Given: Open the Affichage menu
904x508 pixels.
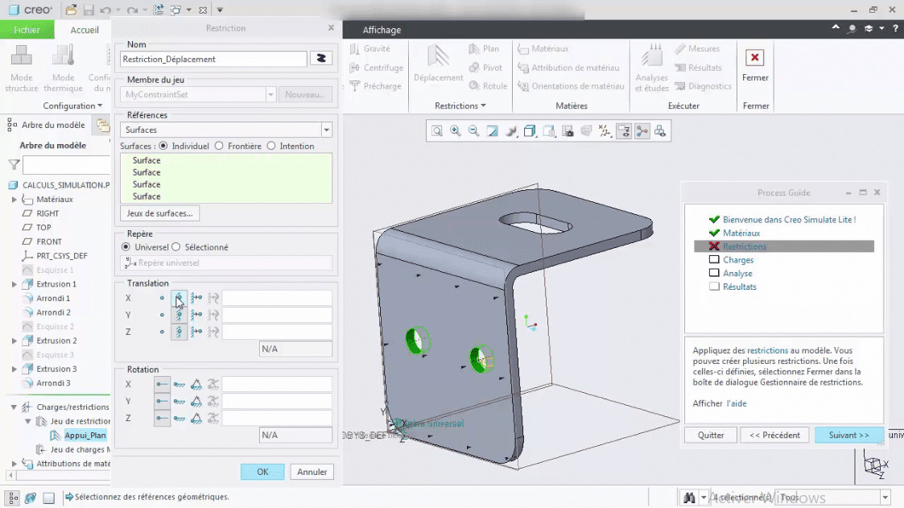Looking at the screenshot, I should click(x=380, y=30).
